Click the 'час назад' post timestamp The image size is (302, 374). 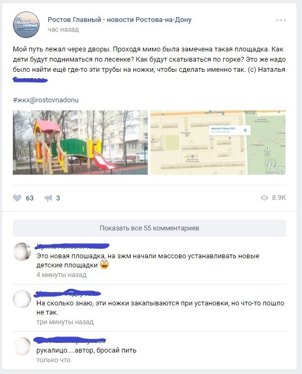pos(63,29)
